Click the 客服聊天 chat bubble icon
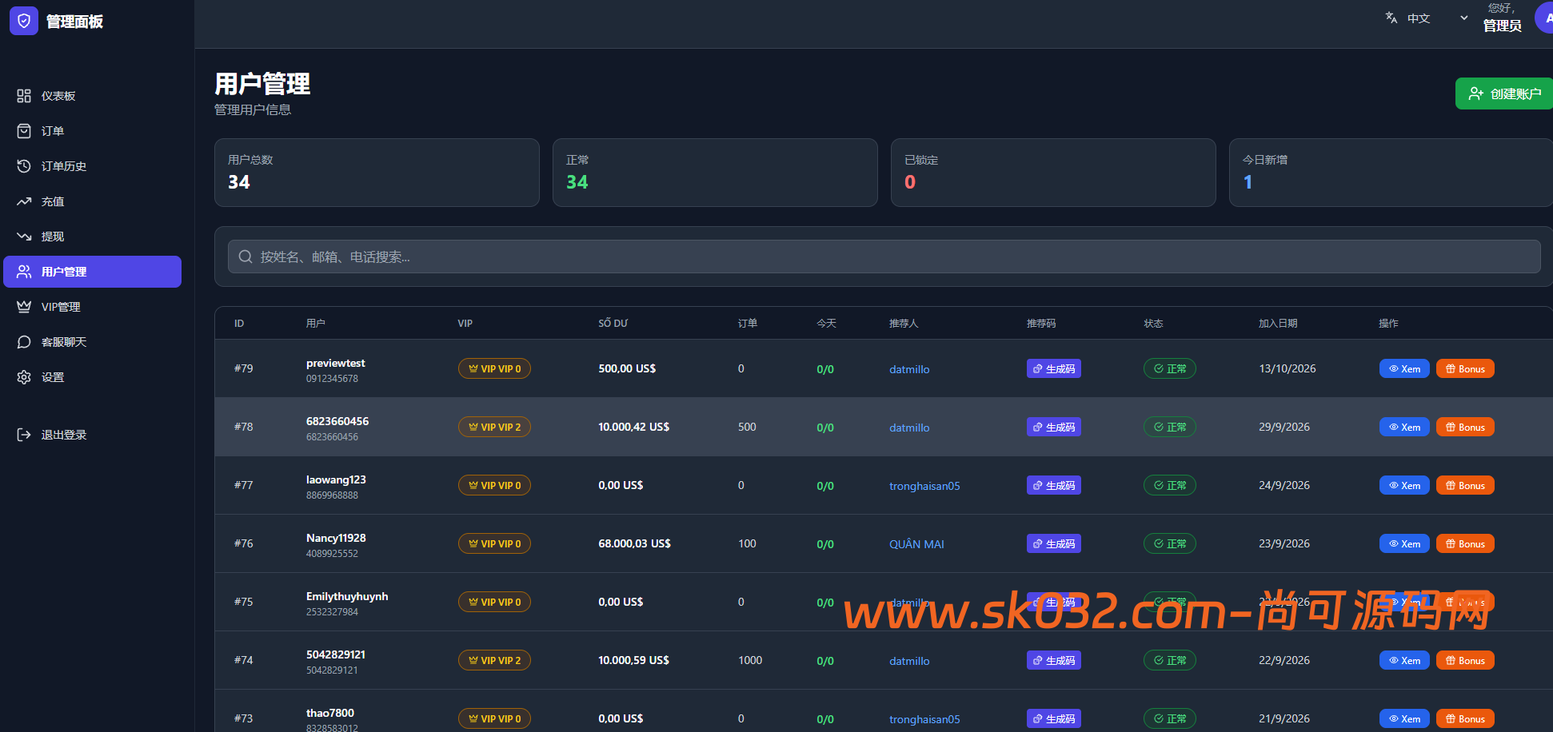This screenshot has width=1553, height=732. click(24, 342)
